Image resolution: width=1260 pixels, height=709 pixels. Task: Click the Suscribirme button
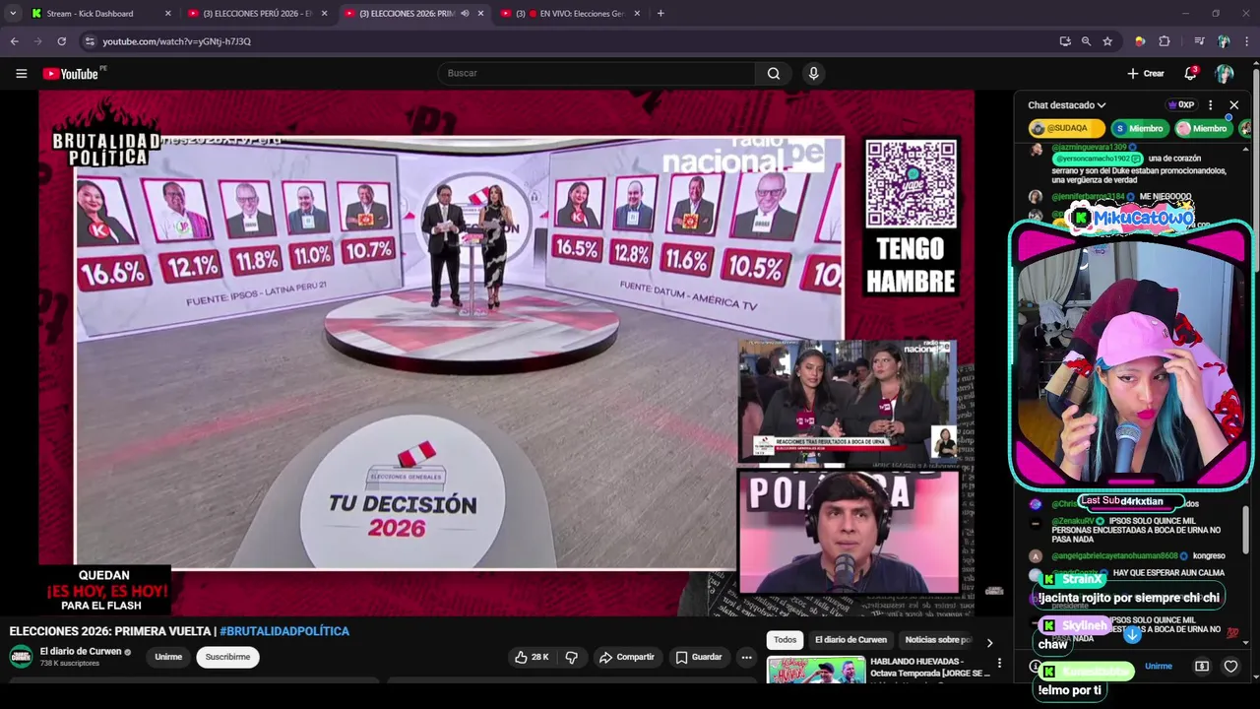[227, 657]
